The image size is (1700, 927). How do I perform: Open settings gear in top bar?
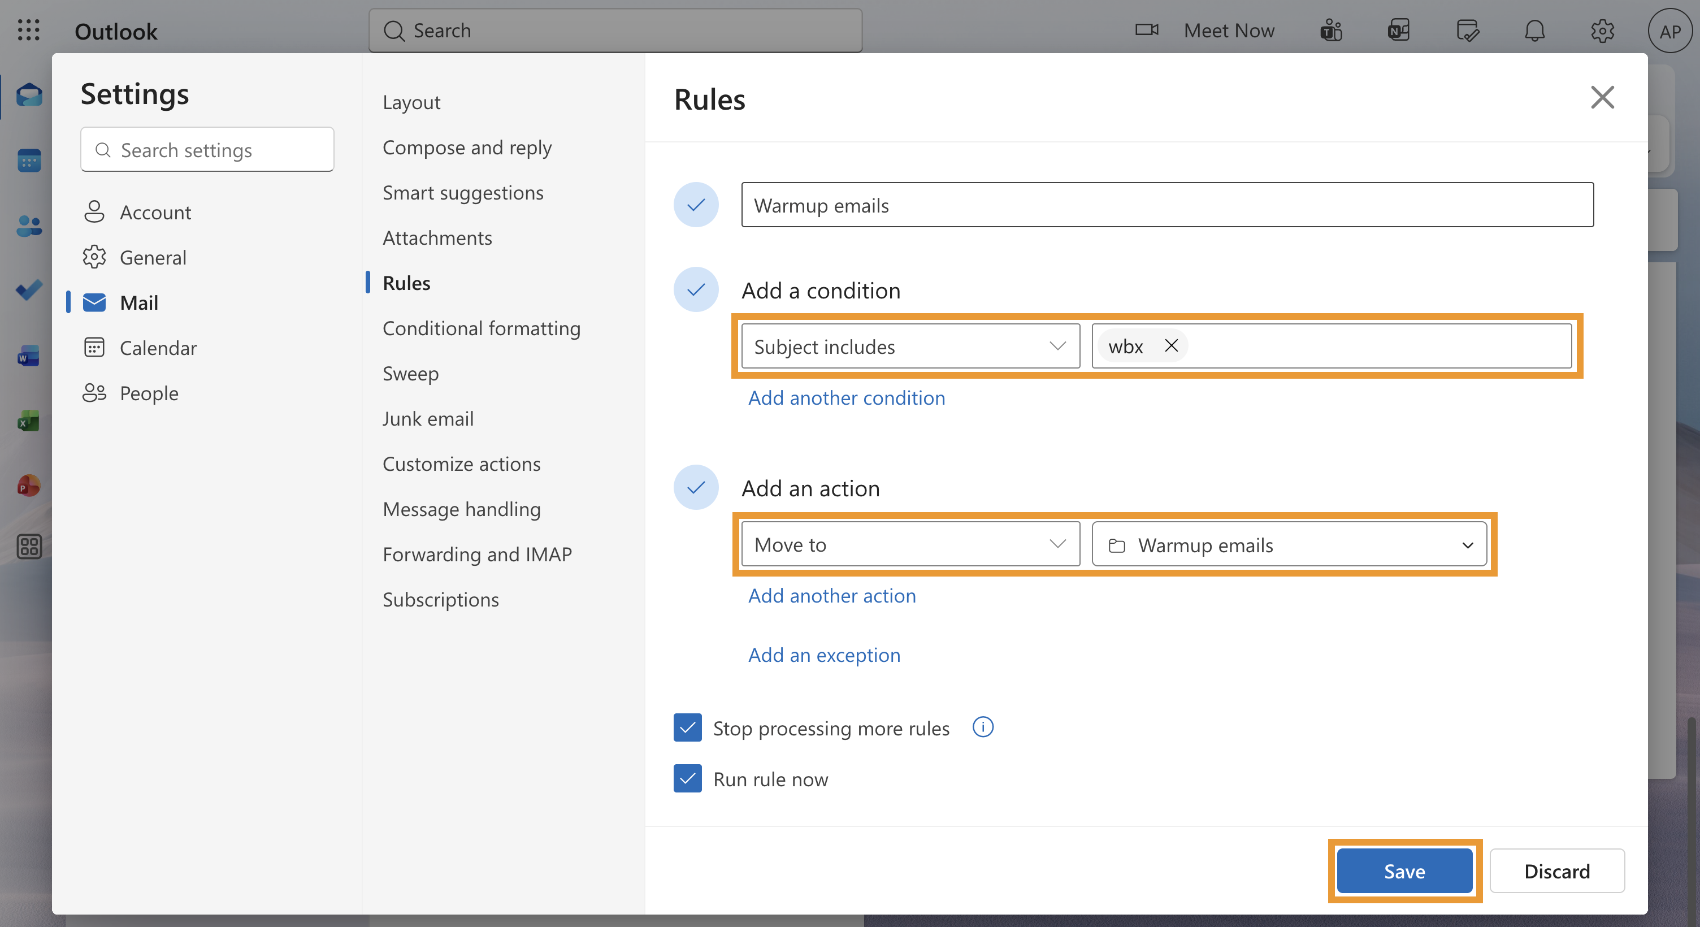1602,31
